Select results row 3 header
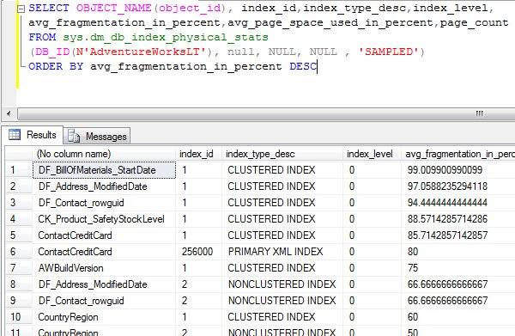The image size is (515, 336). [x=19, y=203]
